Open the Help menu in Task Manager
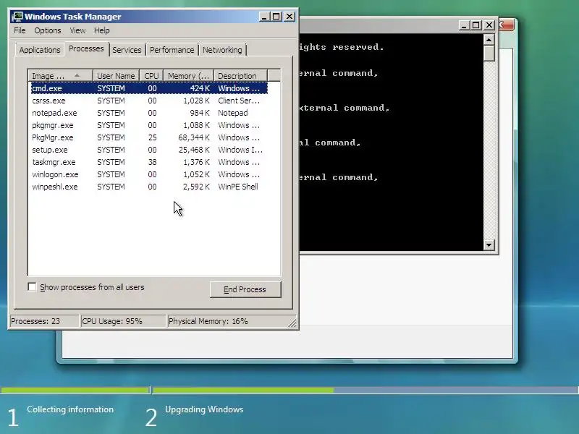The width and height of the screenshot is (579, 434). coord(101,30)
